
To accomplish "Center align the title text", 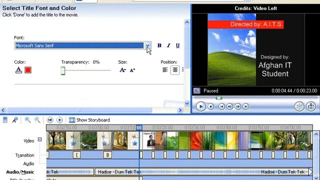I will pyautogui.click(x=175, y=70).
